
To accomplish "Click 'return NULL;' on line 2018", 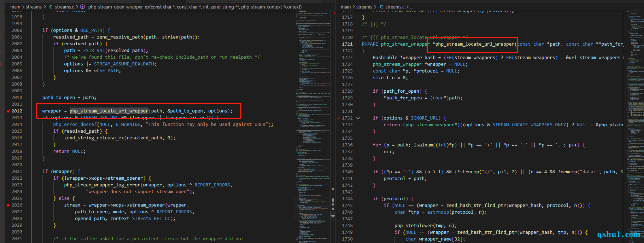I will tap(69, 151).
